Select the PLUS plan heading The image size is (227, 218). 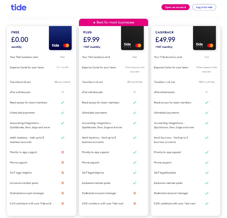88,32
